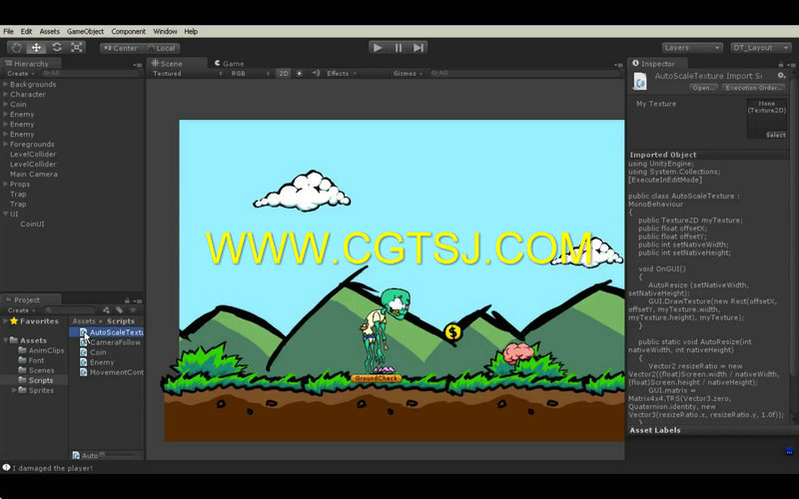Image resolution: width=799 pixels, height=499 pixels.
Task: Expand Backgrounds in Hierarchy
Action: coord(6,84)
